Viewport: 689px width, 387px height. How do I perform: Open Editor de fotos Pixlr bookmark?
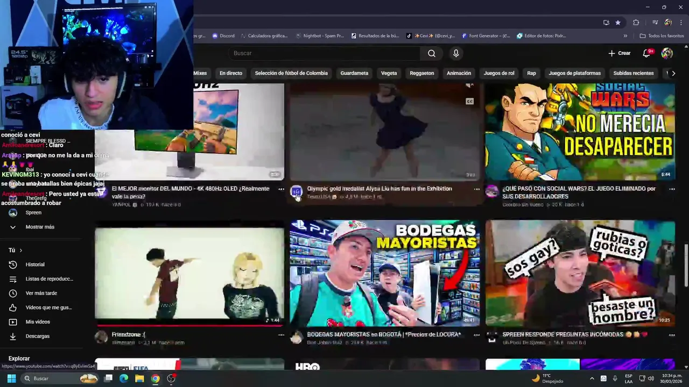click(x=542, y=36)
